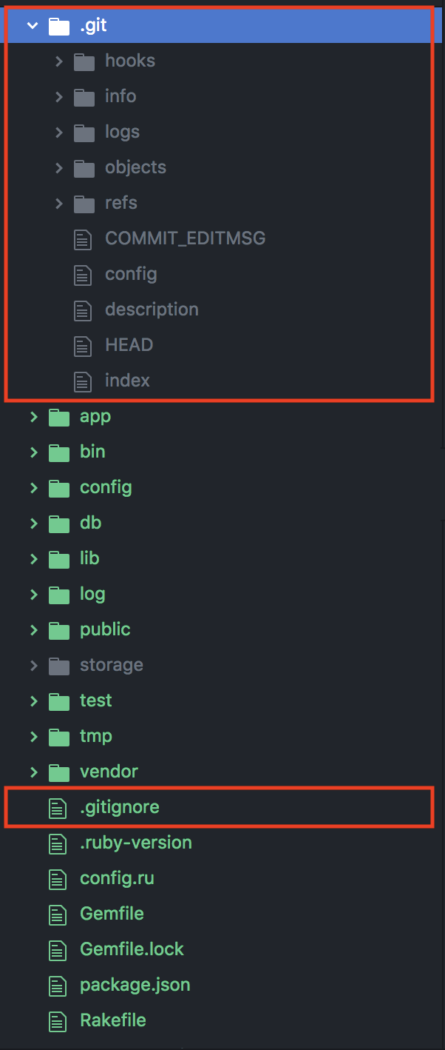The height and width of the screenshot is (1050, 445).
Task: Collapse the .git folder
Action: point(32,24)
